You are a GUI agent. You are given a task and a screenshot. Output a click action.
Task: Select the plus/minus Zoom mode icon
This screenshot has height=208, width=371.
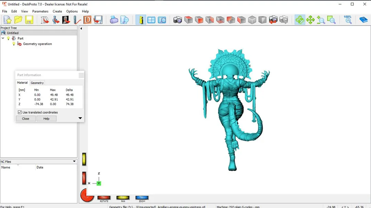click(x=321, y=20)
